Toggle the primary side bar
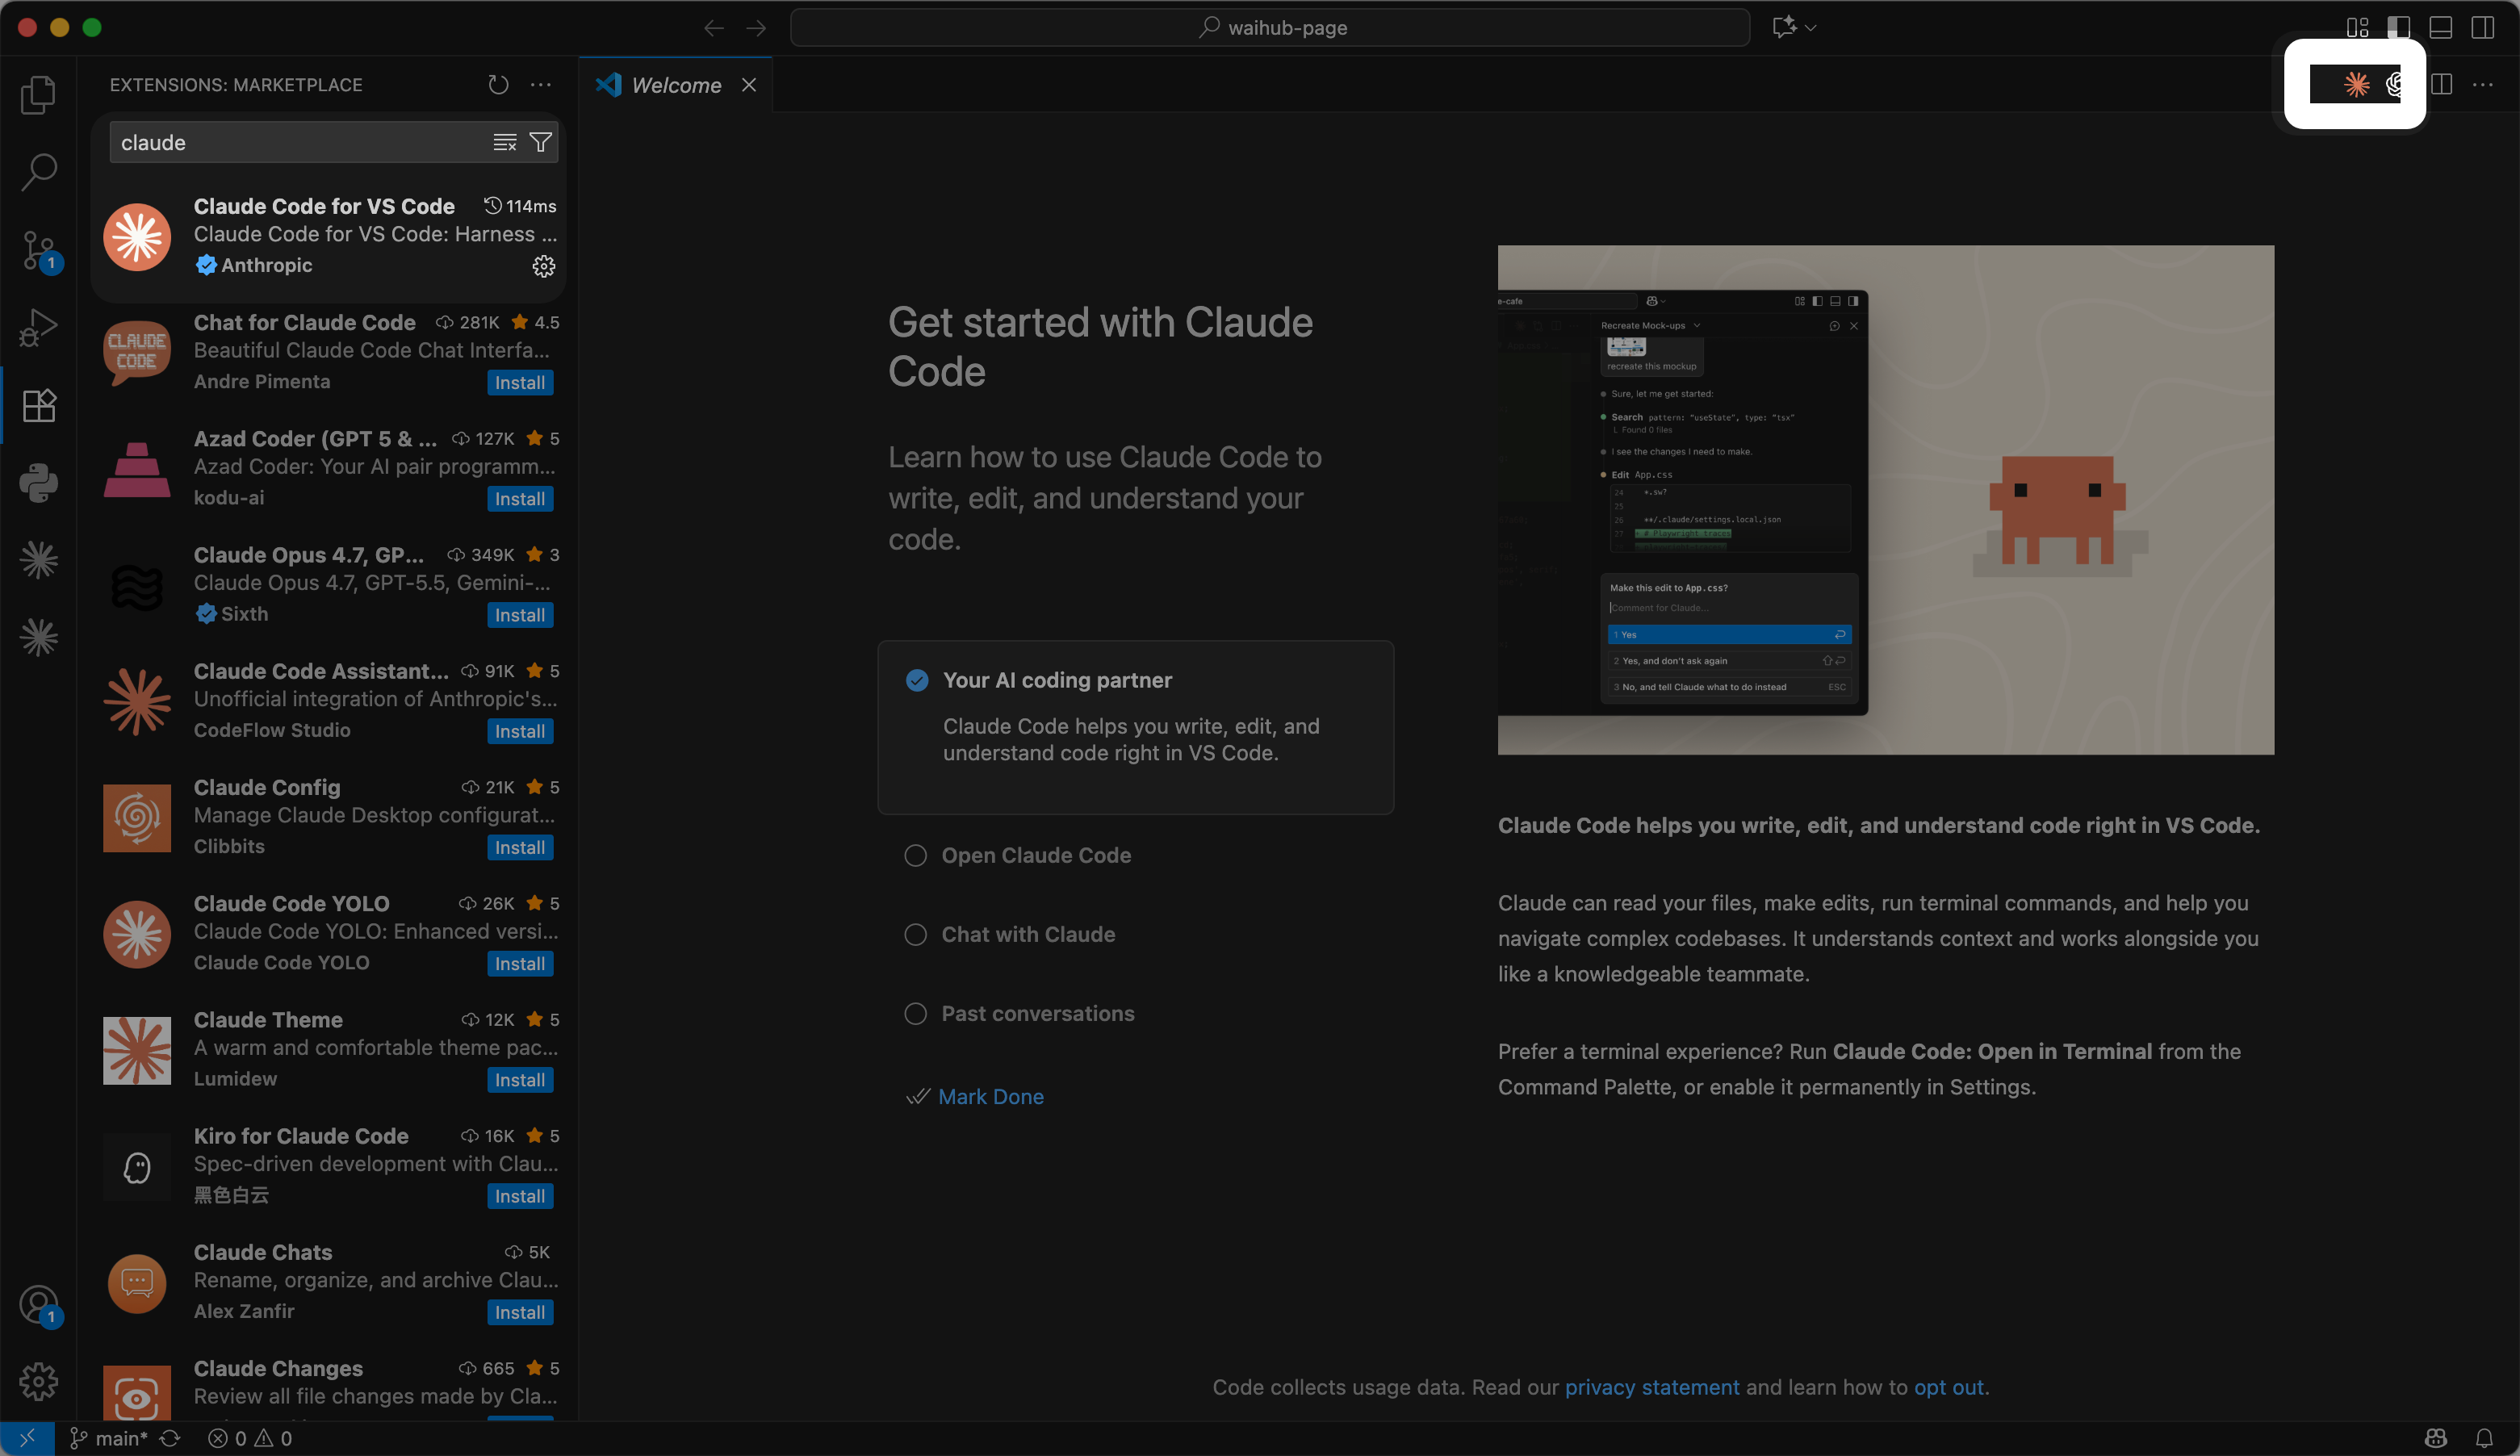The image size is (2520, 1456). click(x=2399, y=27)
